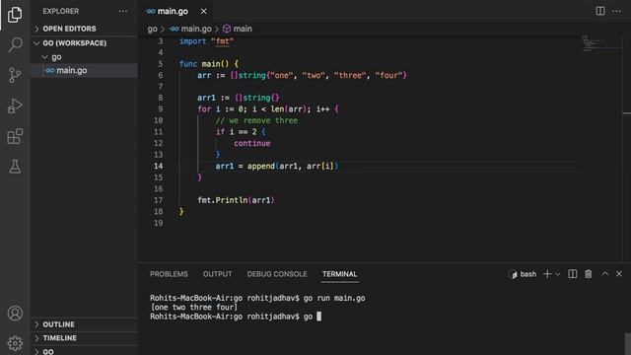Open Run and Debug view
This screenshot has height=355, width=631.
coord(15,106)
